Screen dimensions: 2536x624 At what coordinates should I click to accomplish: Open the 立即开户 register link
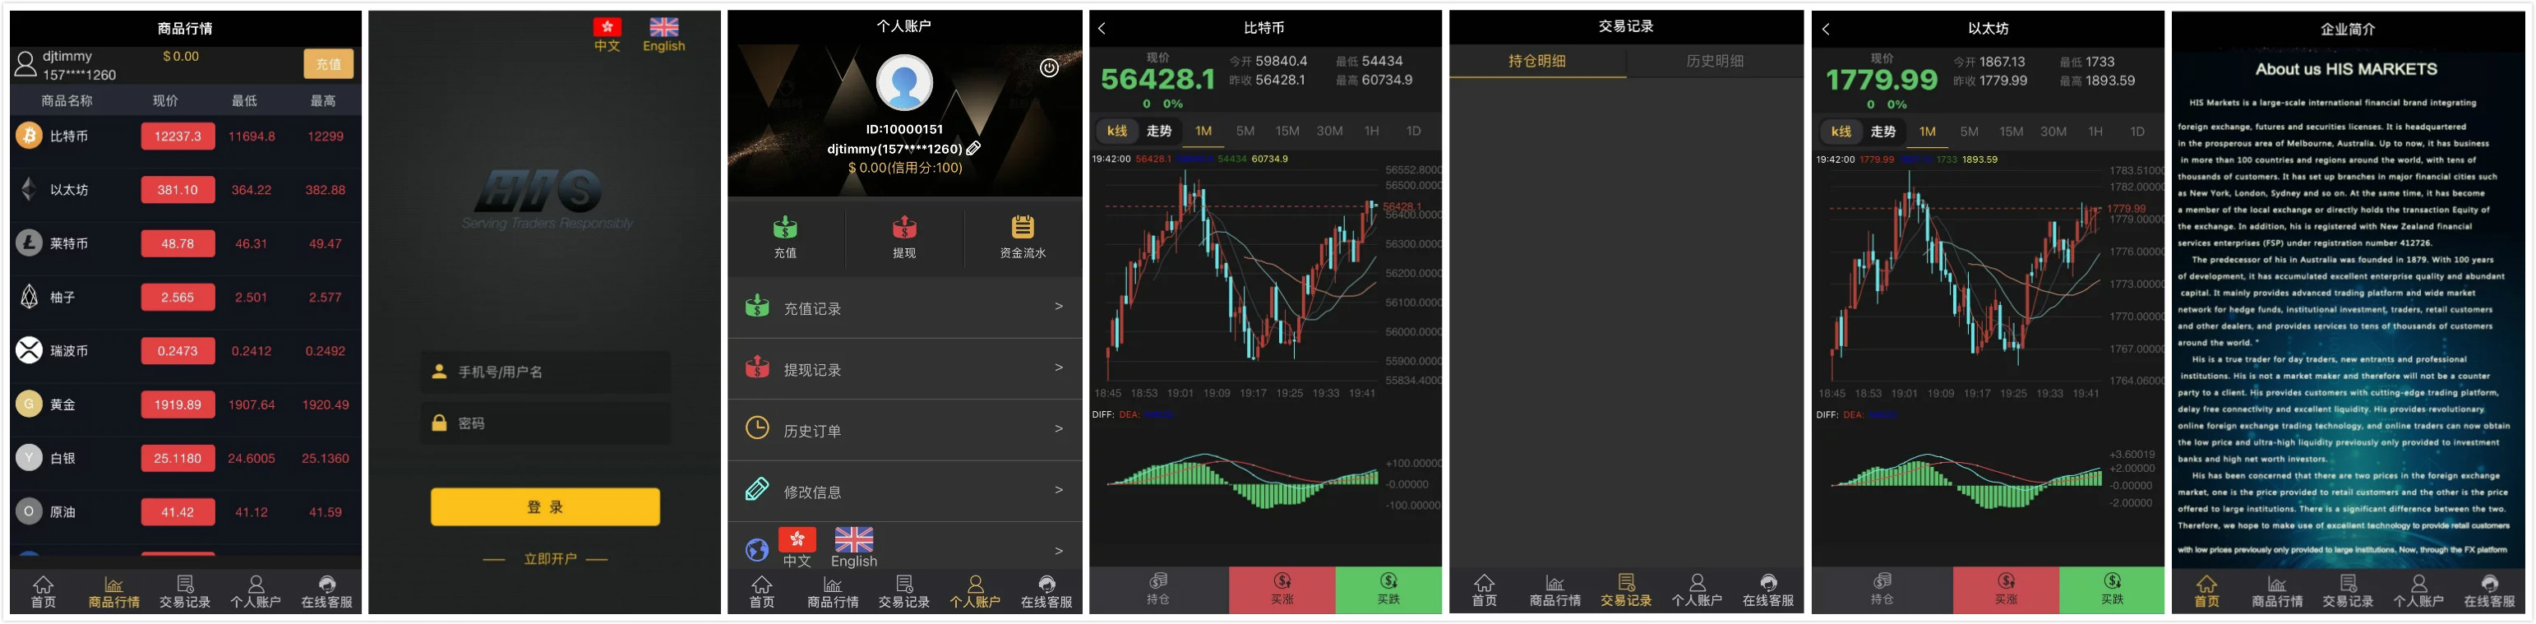550,559
